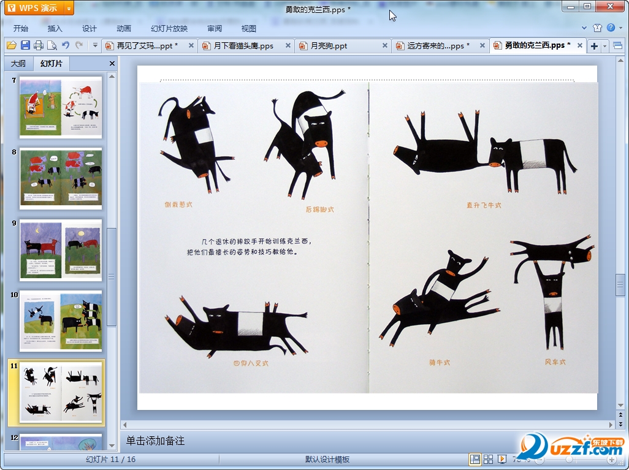Close the 月下看猫头鹰.pps tab
629x470 pixels.
[288, 46]
